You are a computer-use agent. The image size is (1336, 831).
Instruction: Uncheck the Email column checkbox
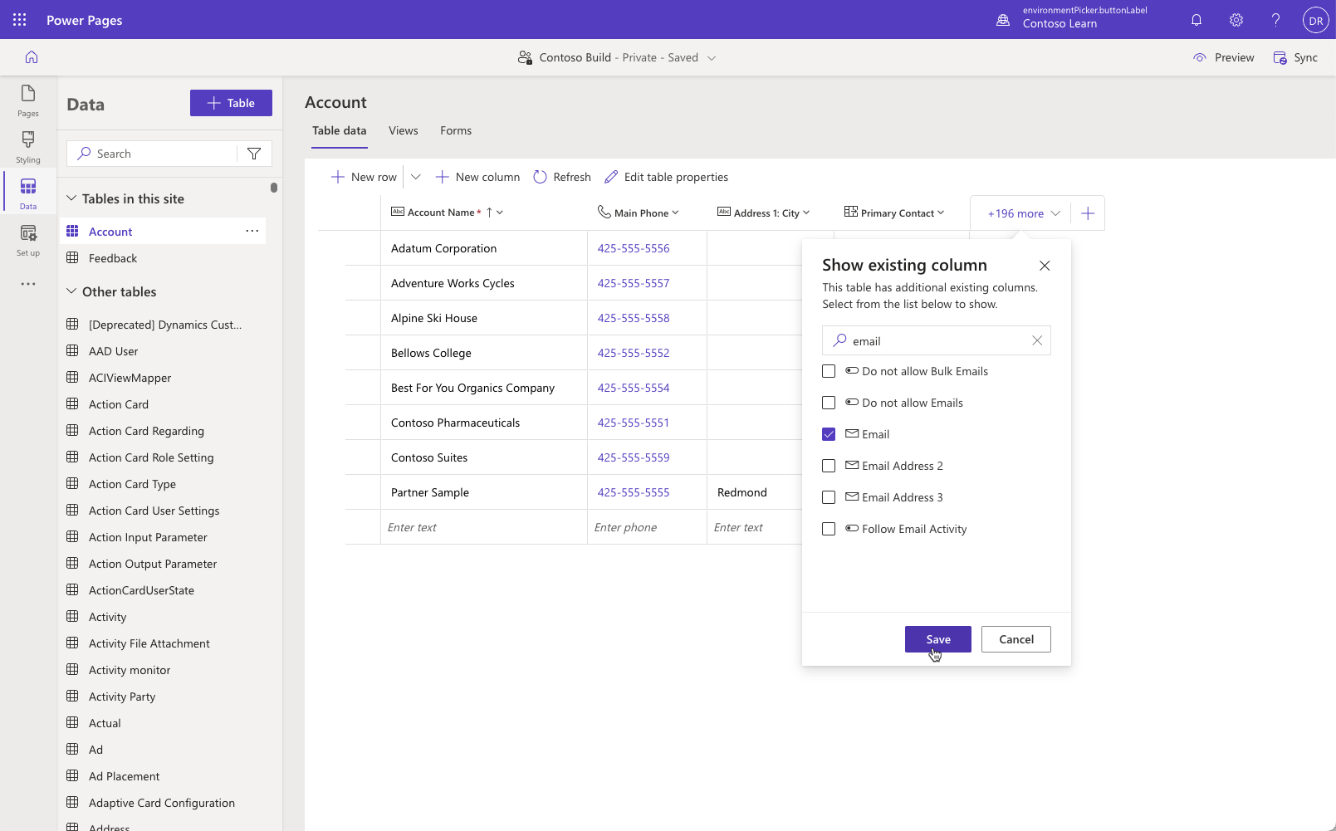[x=828, y=433]
